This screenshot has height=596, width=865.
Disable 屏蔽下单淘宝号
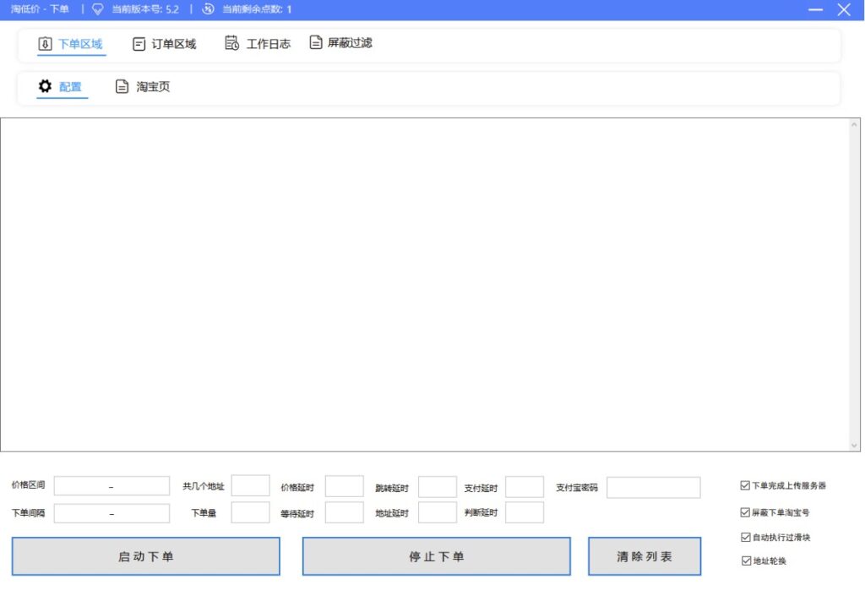click(x=743, y=511)
